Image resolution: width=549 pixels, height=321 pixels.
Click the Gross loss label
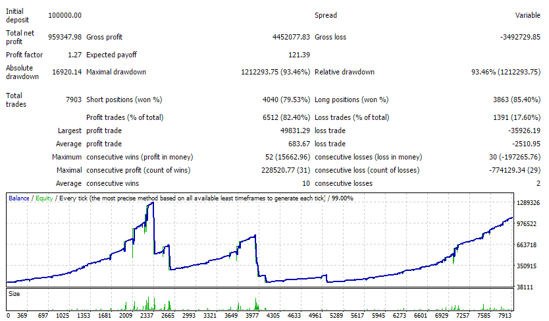pos(330,37)
